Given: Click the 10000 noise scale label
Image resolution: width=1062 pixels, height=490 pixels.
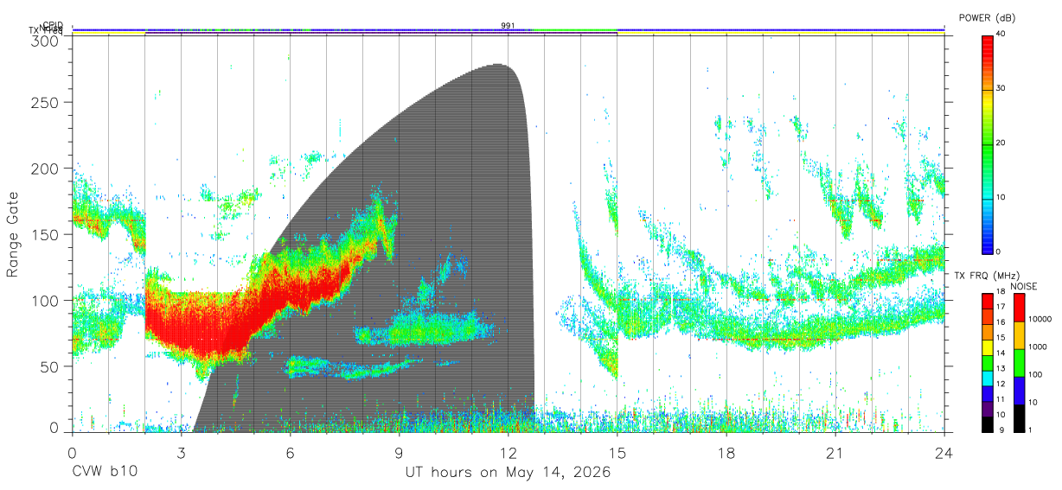Looking at the screenshot, I should [x=1039, y=319].
